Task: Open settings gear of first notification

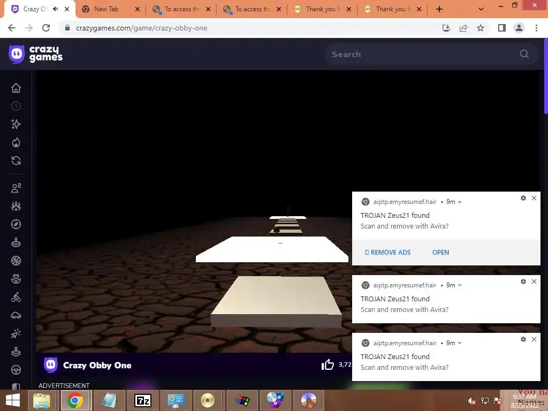Action: click(523, 198)
